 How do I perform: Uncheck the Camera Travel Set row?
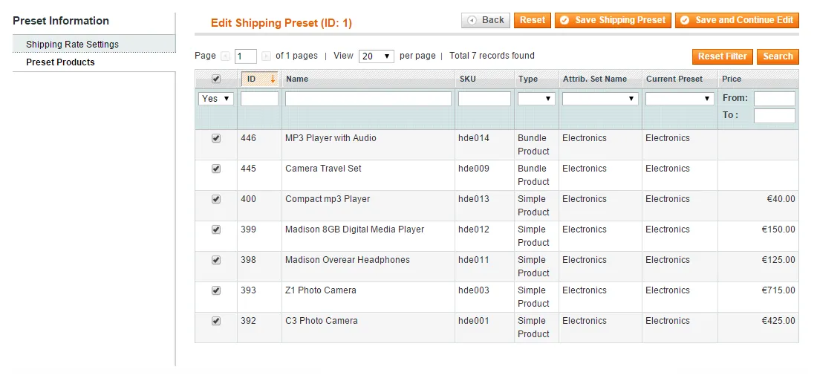[216, 169]
